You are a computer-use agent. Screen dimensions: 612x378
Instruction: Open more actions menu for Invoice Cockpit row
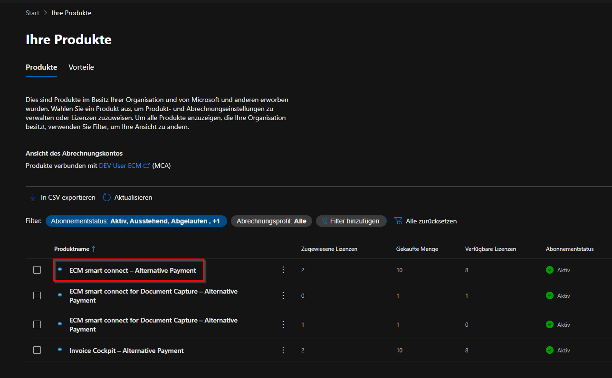pos(283,350)
